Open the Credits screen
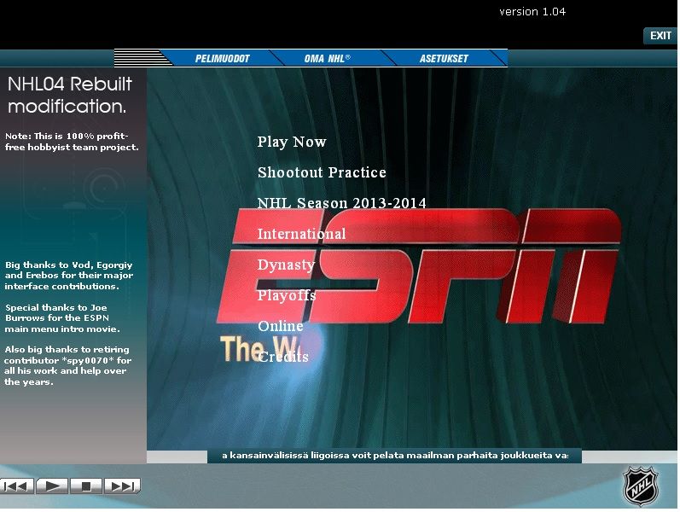This screenshot has height=512, width=680. [283, 357]
